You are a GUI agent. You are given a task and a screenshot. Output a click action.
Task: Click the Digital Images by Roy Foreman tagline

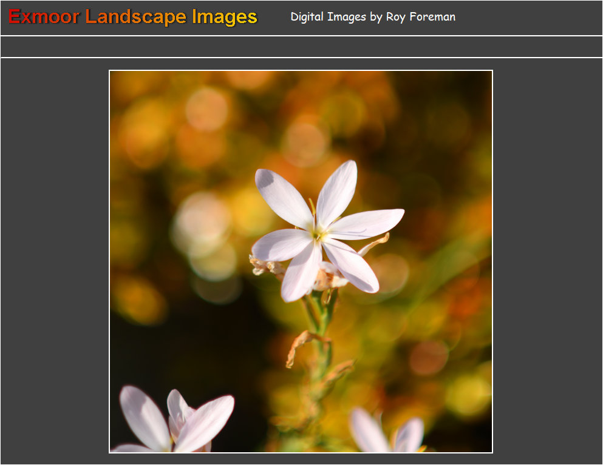(x=372, y=17)
